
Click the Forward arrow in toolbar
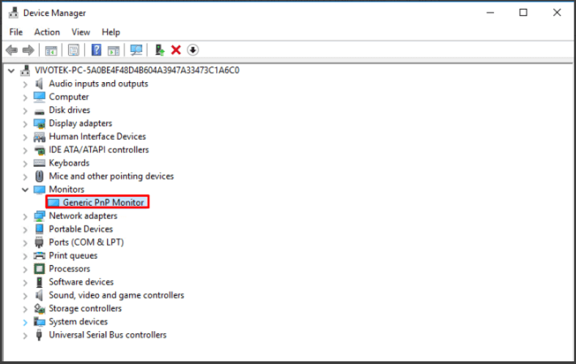(x=29, y=50)
